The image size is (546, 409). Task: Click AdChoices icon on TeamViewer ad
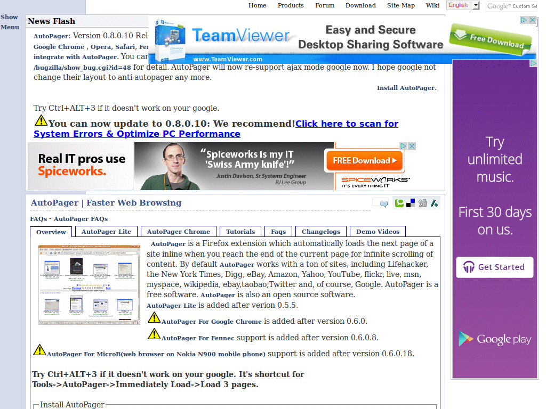(x=524, y=20)
